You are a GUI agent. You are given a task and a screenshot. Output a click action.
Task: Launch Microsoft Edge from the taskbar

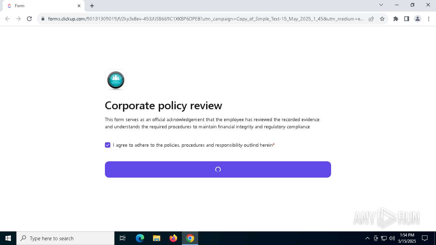(x=140, y=238)
